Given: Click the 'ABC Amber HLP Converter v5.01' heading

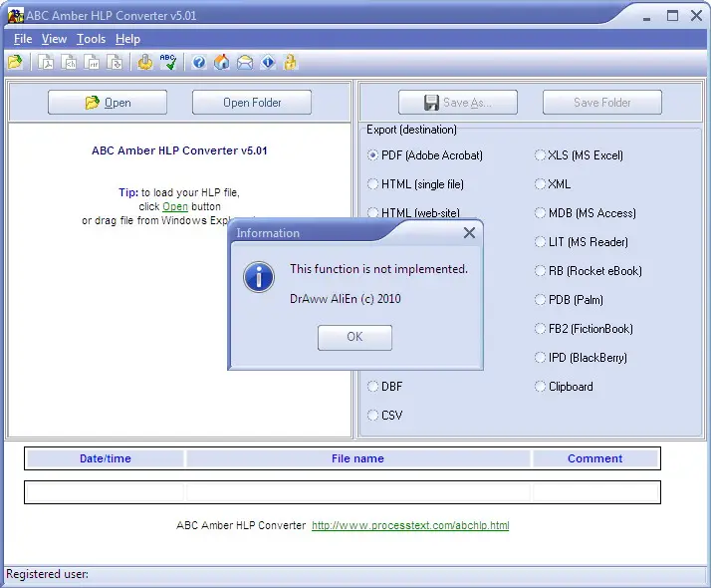Looking at the screenshot, I should 179,150.
